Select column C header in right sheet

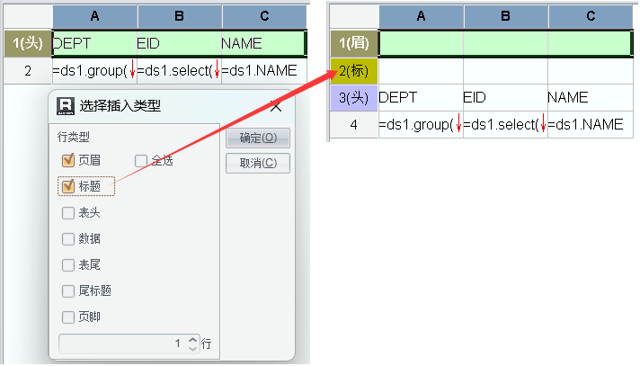pos(590,17)
